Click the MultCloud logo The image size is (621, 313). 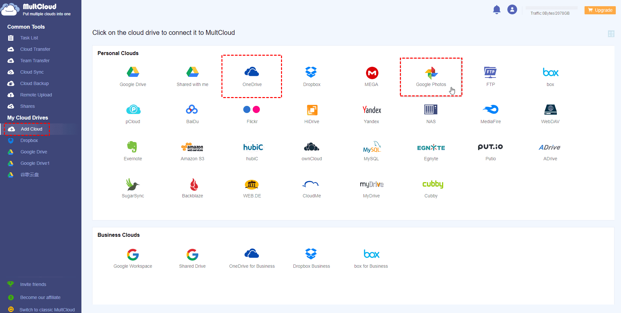coord(36,9)
